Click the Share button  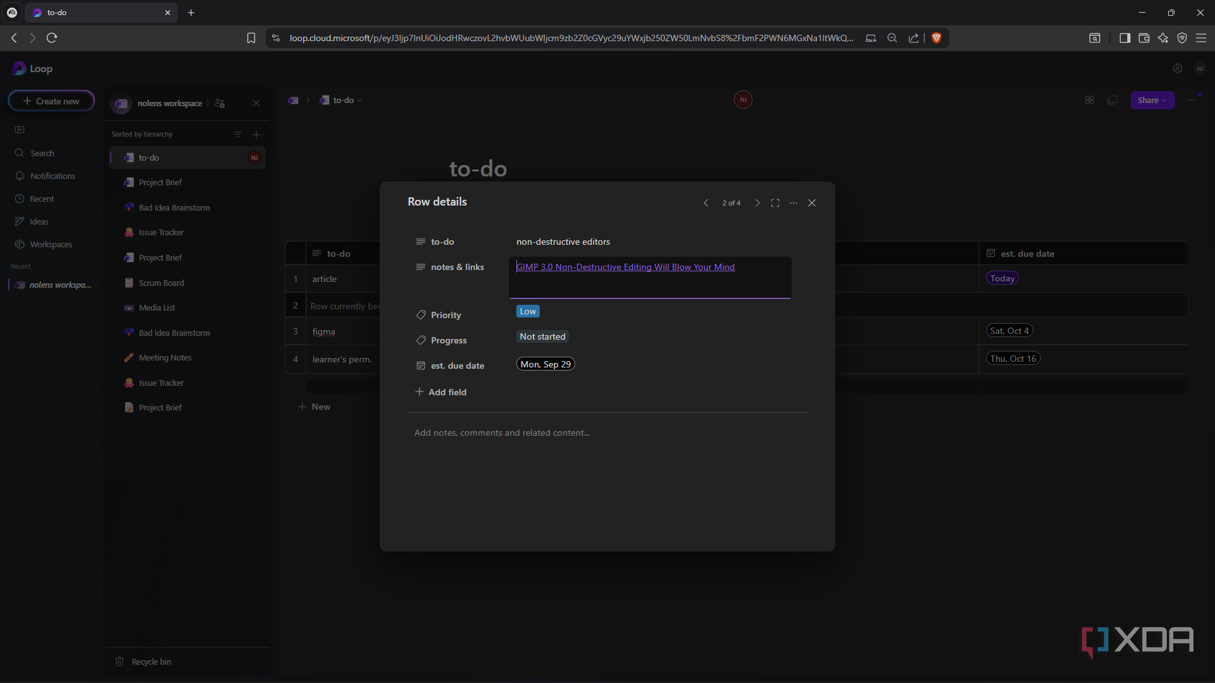tap(1152, 100)
